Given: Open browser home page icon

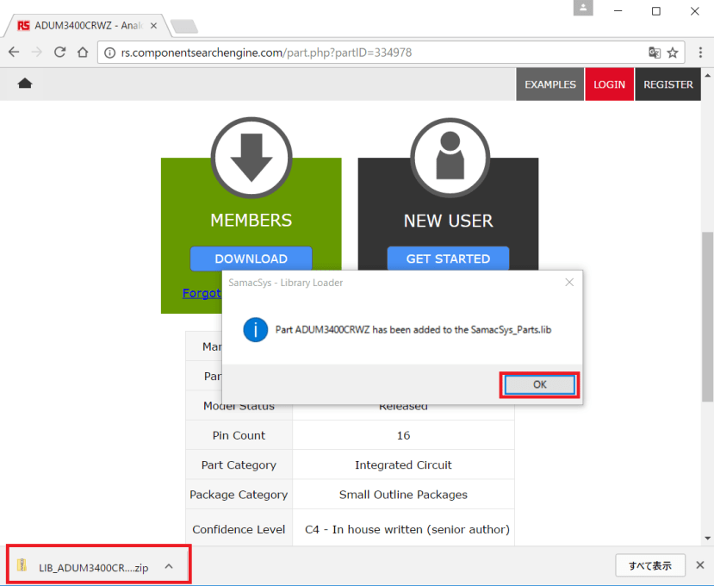Looking at the screenshot, I should pyautogui.click(x=83, y=53).
